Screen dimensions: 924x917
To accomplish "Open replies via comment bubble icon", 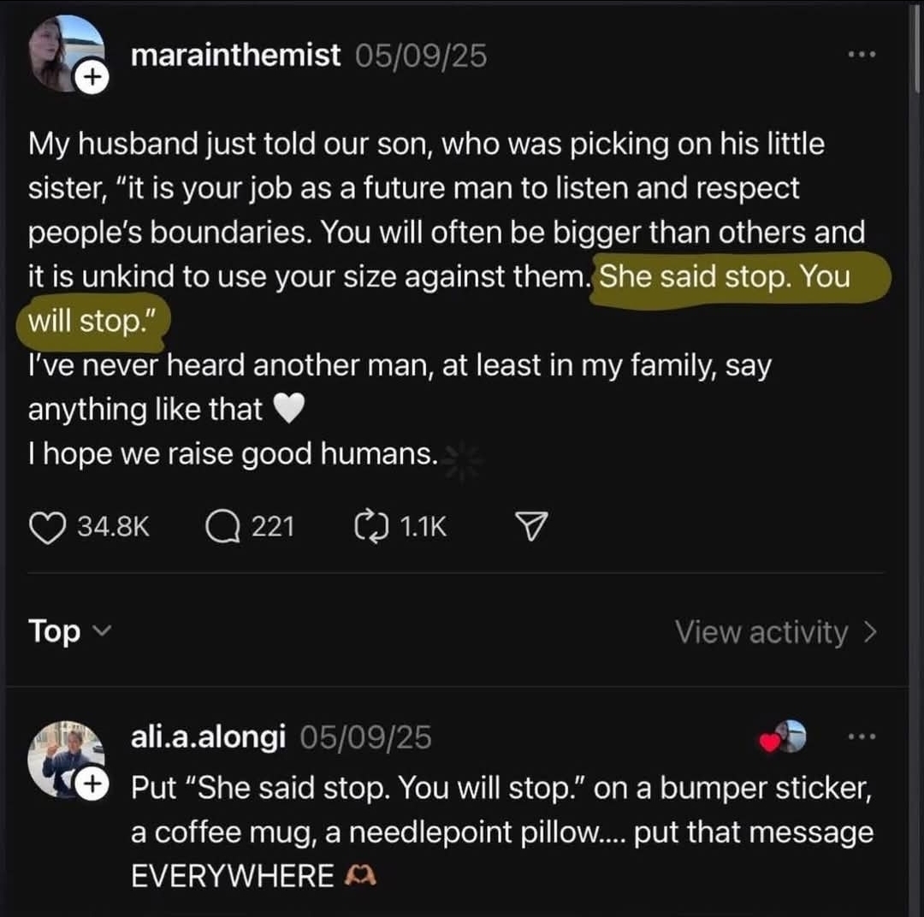I will point(222,526).
